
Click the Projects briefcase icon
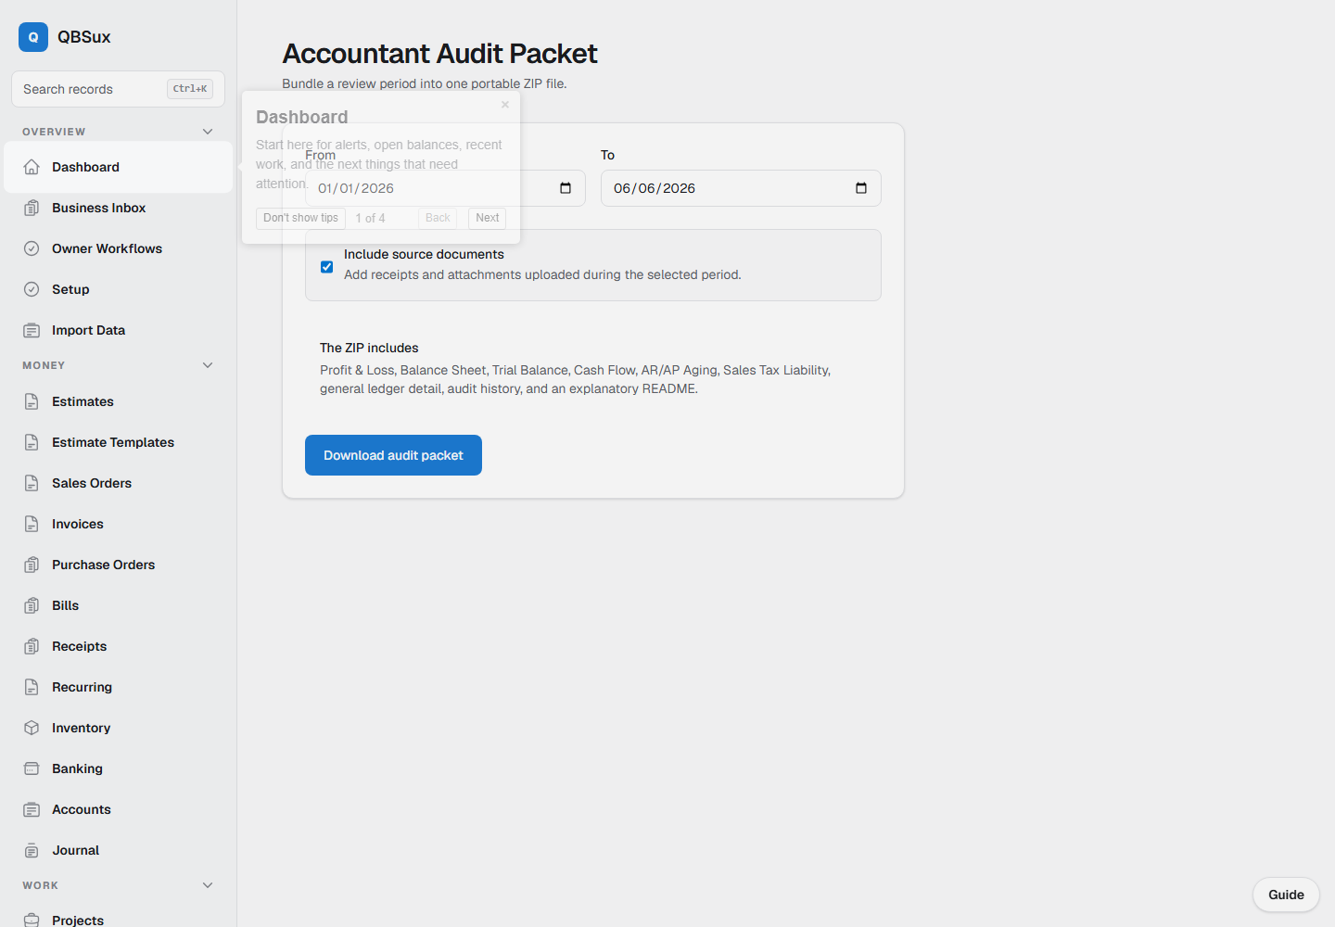pyautogui.click(x=32, y=920)
